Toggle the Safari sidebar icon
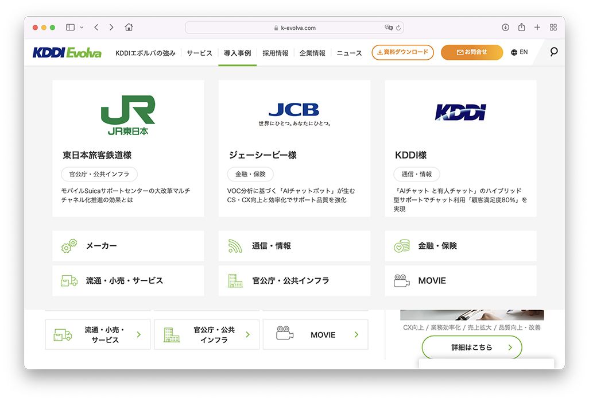 pos(70,28)
